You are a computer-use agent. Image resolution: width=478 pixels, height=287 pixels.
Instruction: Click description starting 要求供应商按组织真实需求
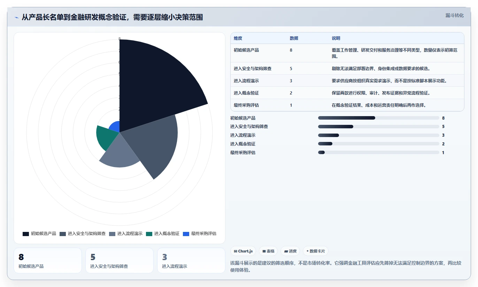coord(389,81)
